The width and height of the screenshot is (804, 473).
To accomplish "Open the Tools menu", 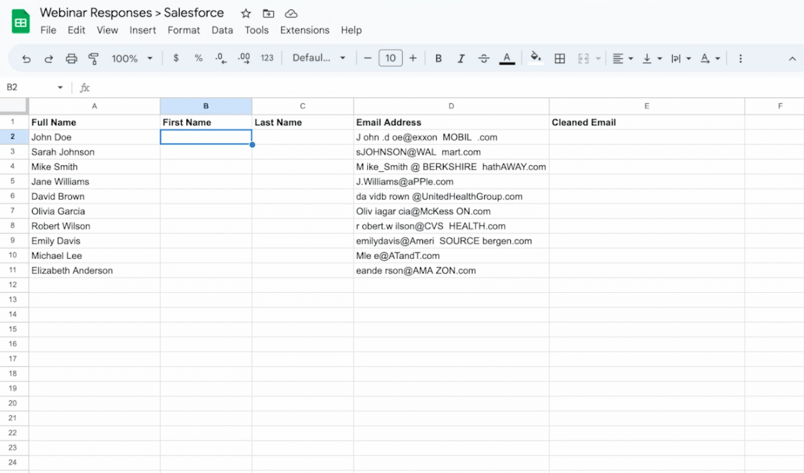I will click(x=256, y=30).
